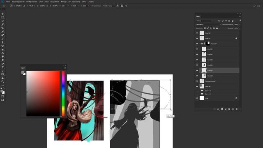This screenshot has height=148, width=263.
Task: Open the layer blend mode dropdown
Action: (208, 25)
